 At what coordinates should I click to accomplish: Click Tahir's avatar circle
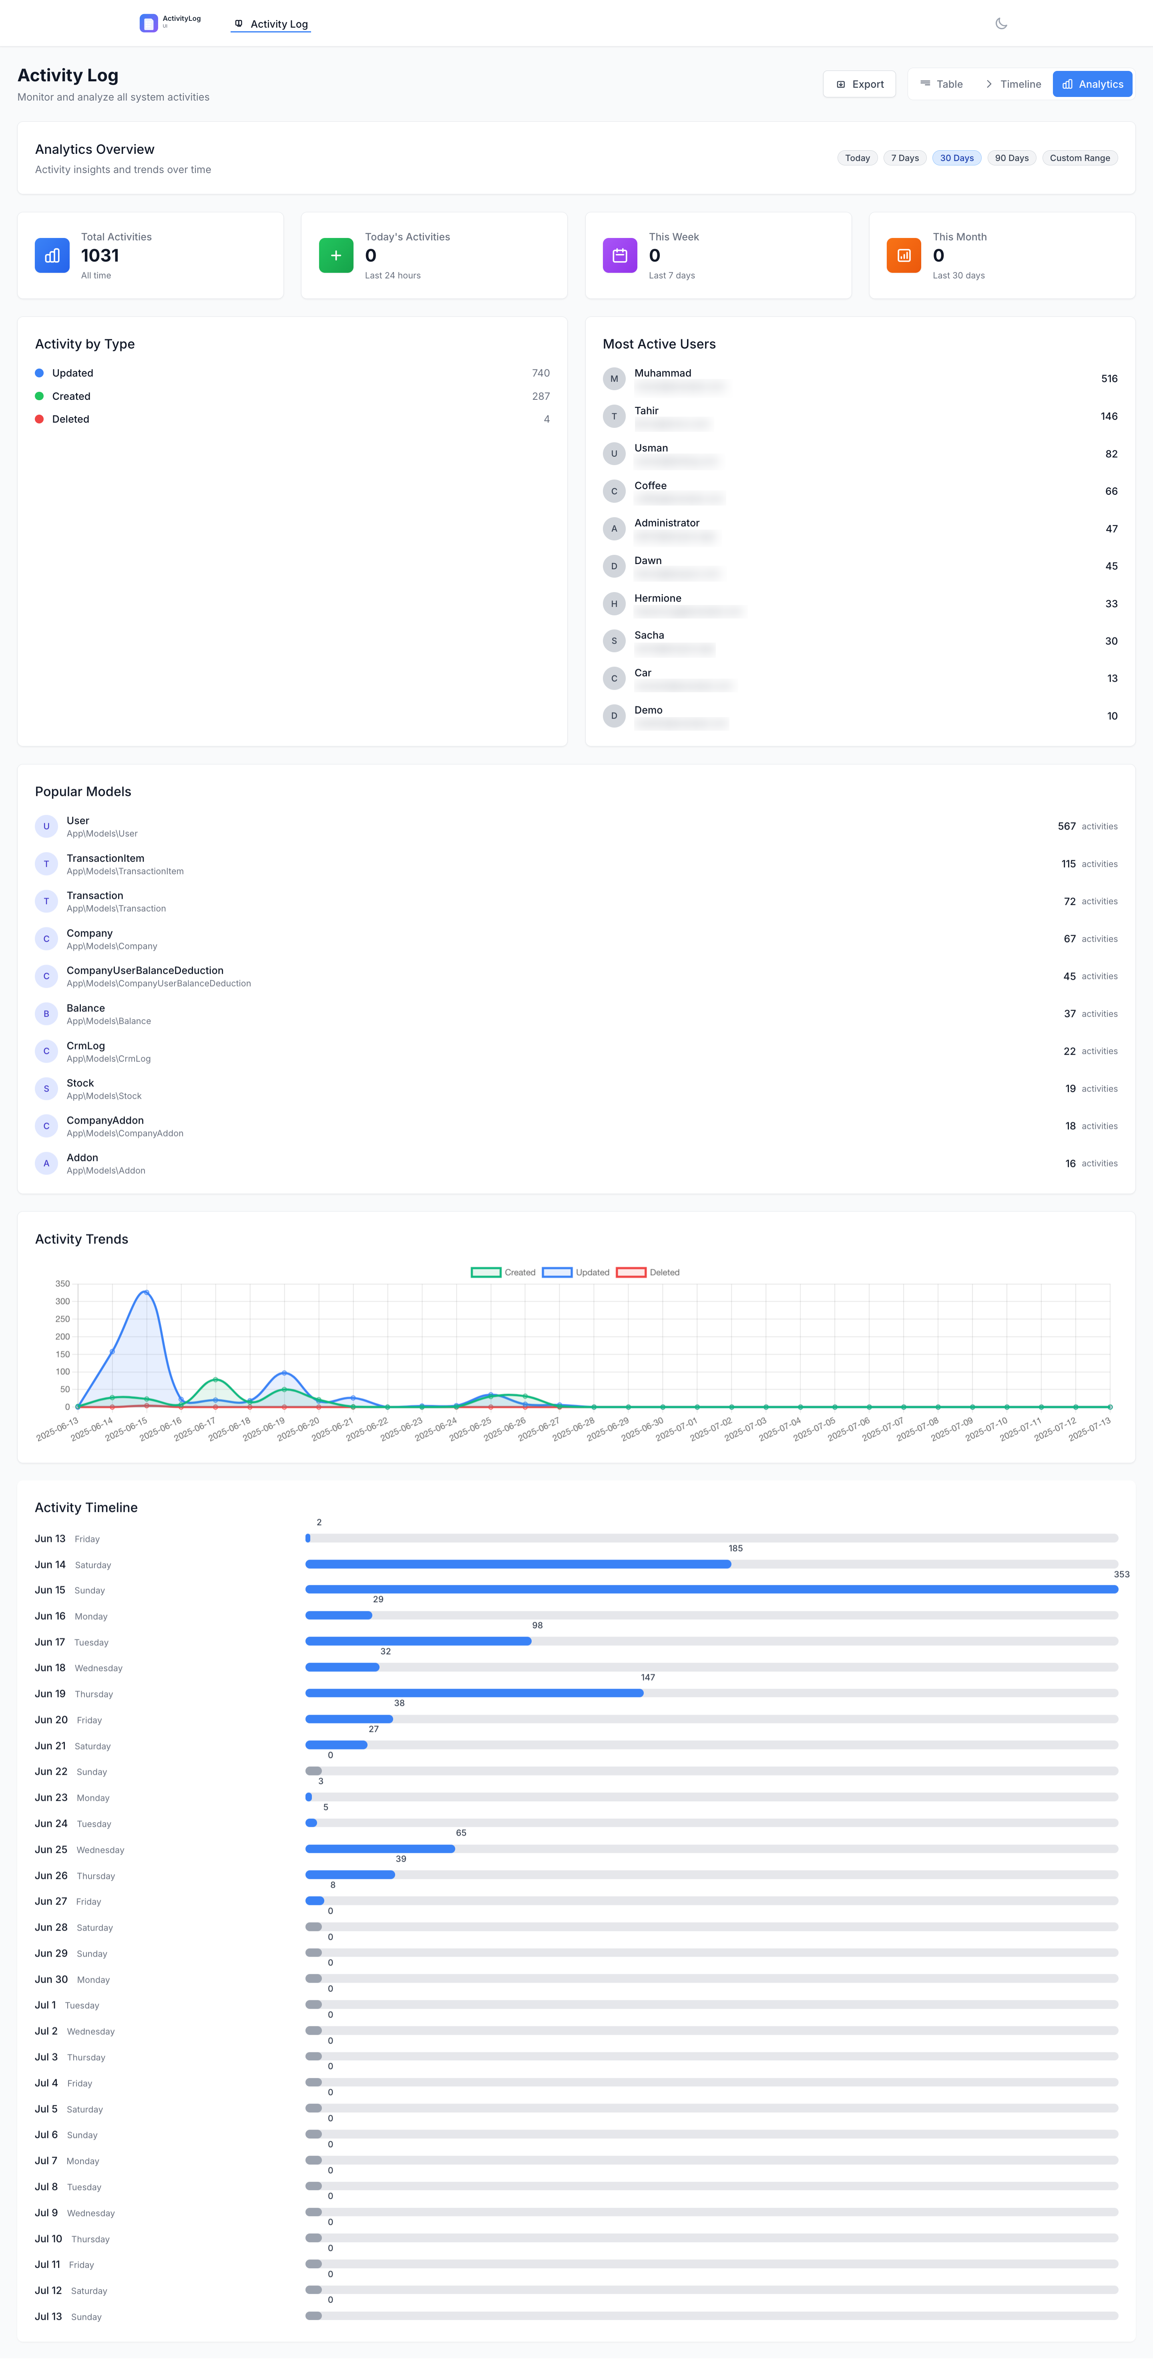(x=615, y=416)
